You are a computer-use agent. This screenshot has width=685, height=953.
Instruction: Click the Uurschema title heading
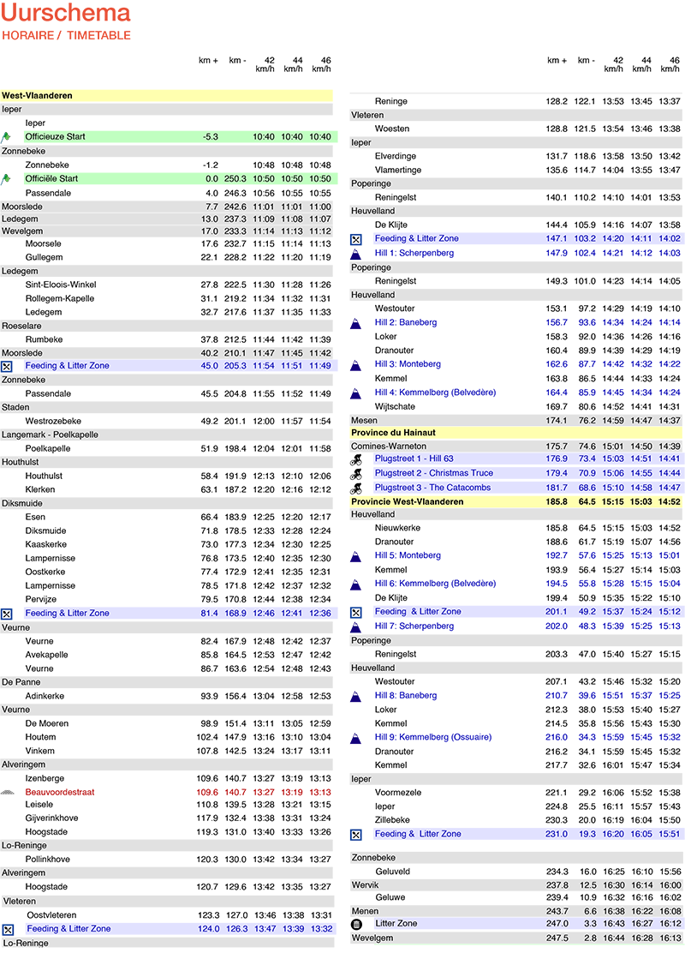(x=67, y=14)
